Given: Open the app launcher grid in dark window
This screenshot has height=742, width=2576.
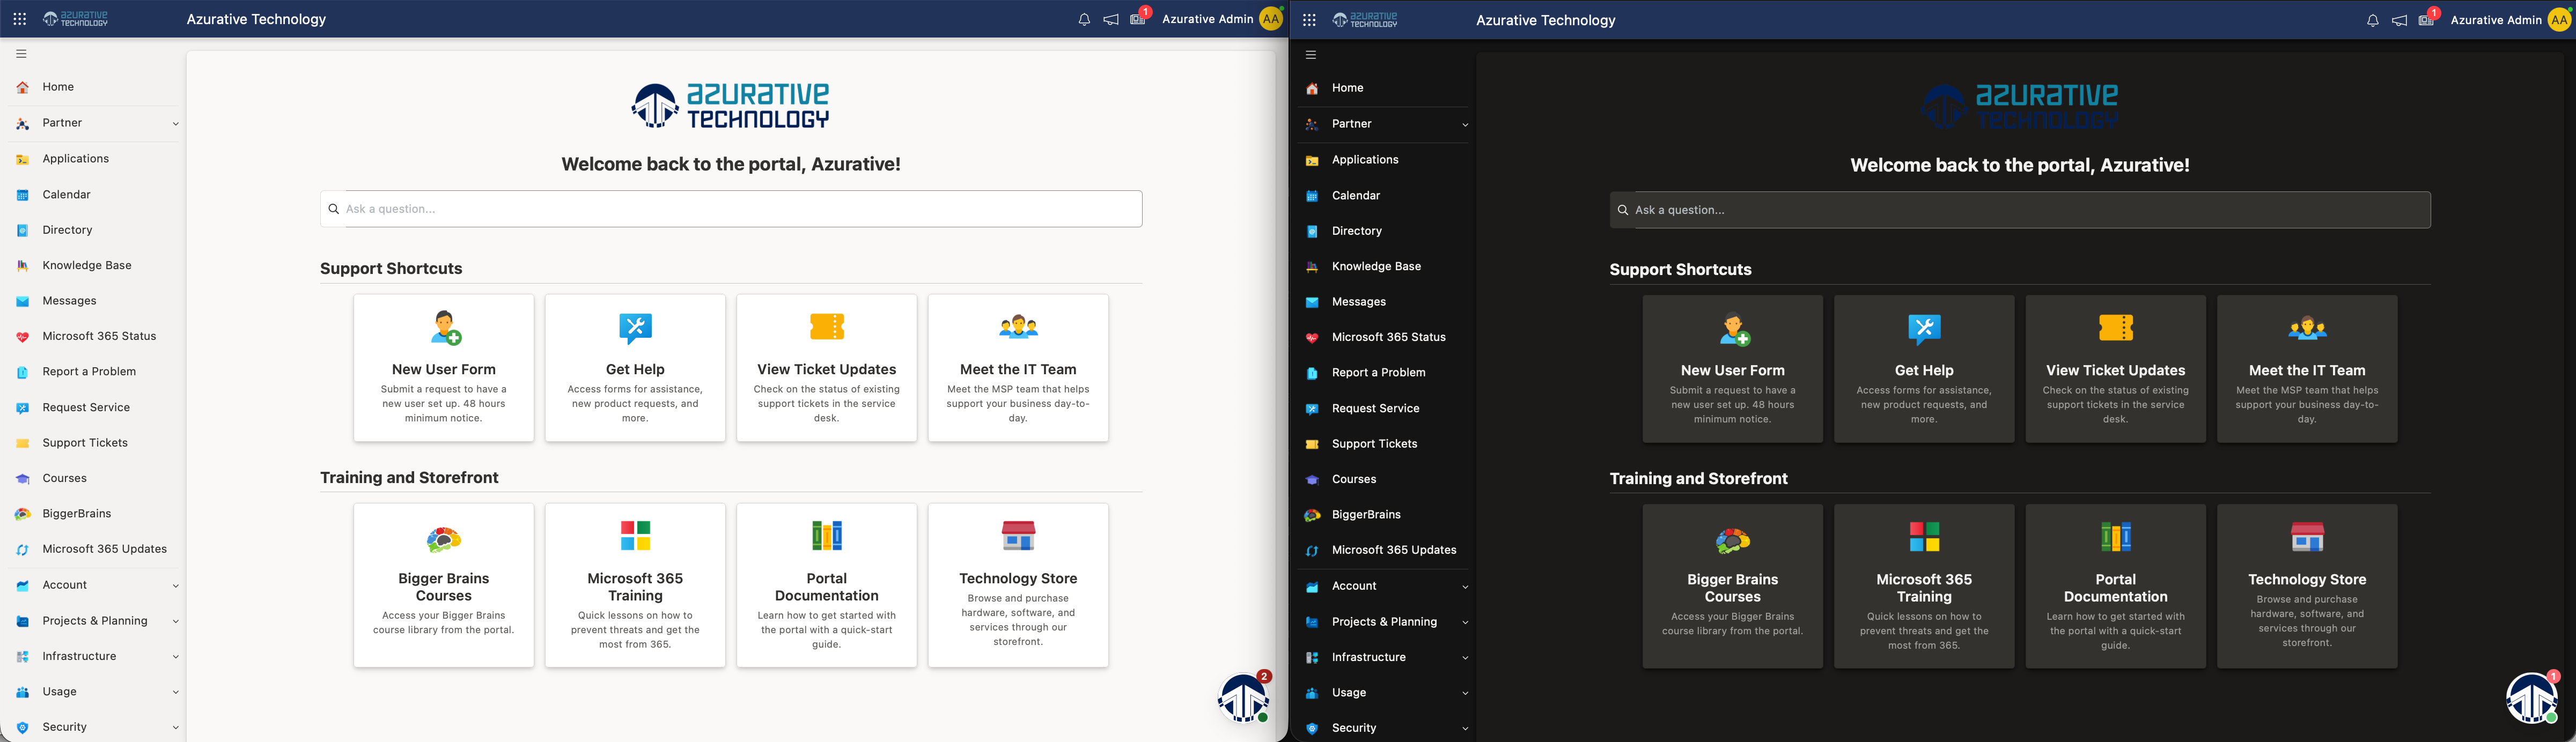Looking at the screenshot, I should pos(1309,20).
